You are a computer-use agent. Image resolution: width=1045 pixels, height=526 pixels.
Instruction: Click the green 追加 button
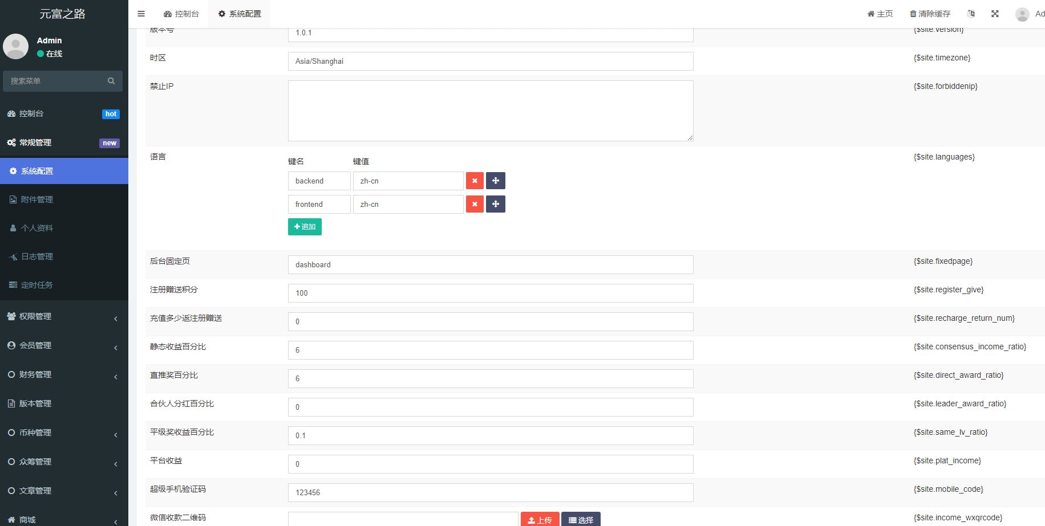[305, 227]
